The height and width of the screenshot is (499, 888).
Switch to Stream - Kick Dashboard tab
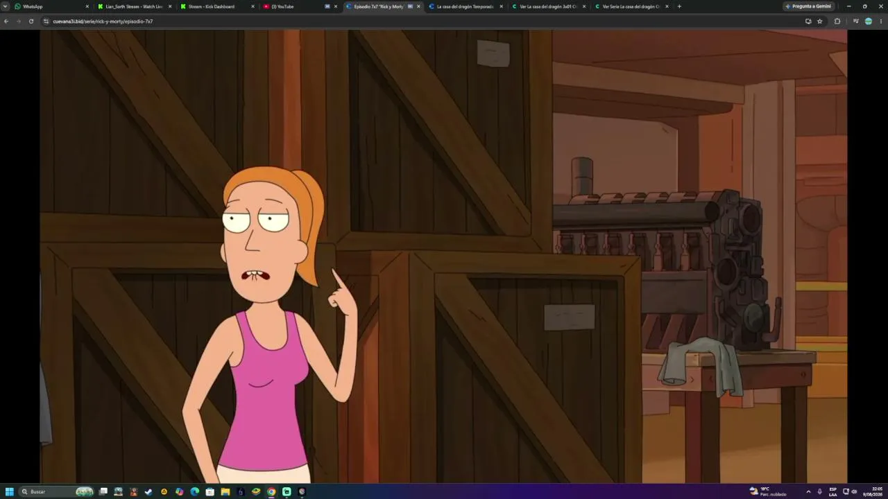pyautogui.click(x=217, y=6)
